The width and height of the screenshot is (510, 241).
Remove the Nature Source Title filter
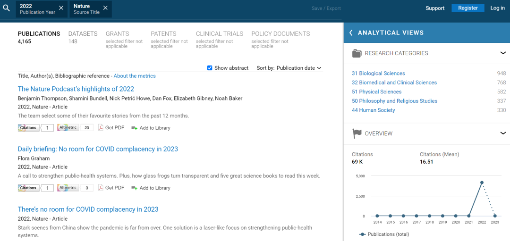pyautogui.click(x=105, y=8)
